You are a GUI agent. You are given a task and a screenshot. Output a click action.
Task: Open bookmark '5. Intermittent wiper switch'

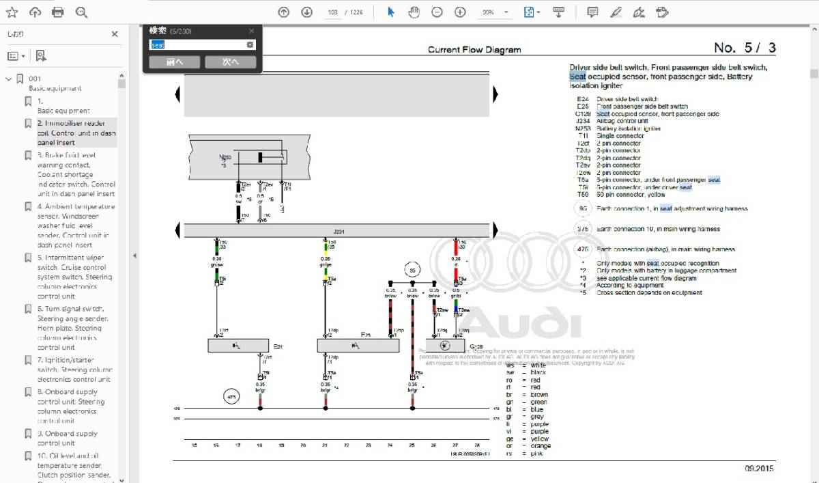click(75, 277)
